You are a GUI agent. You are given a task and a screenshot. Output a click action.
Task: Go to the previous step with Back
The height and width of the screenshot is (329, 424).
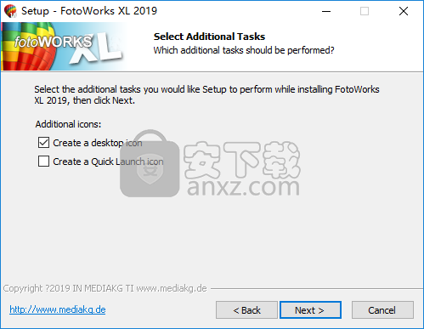click(246, 310)
